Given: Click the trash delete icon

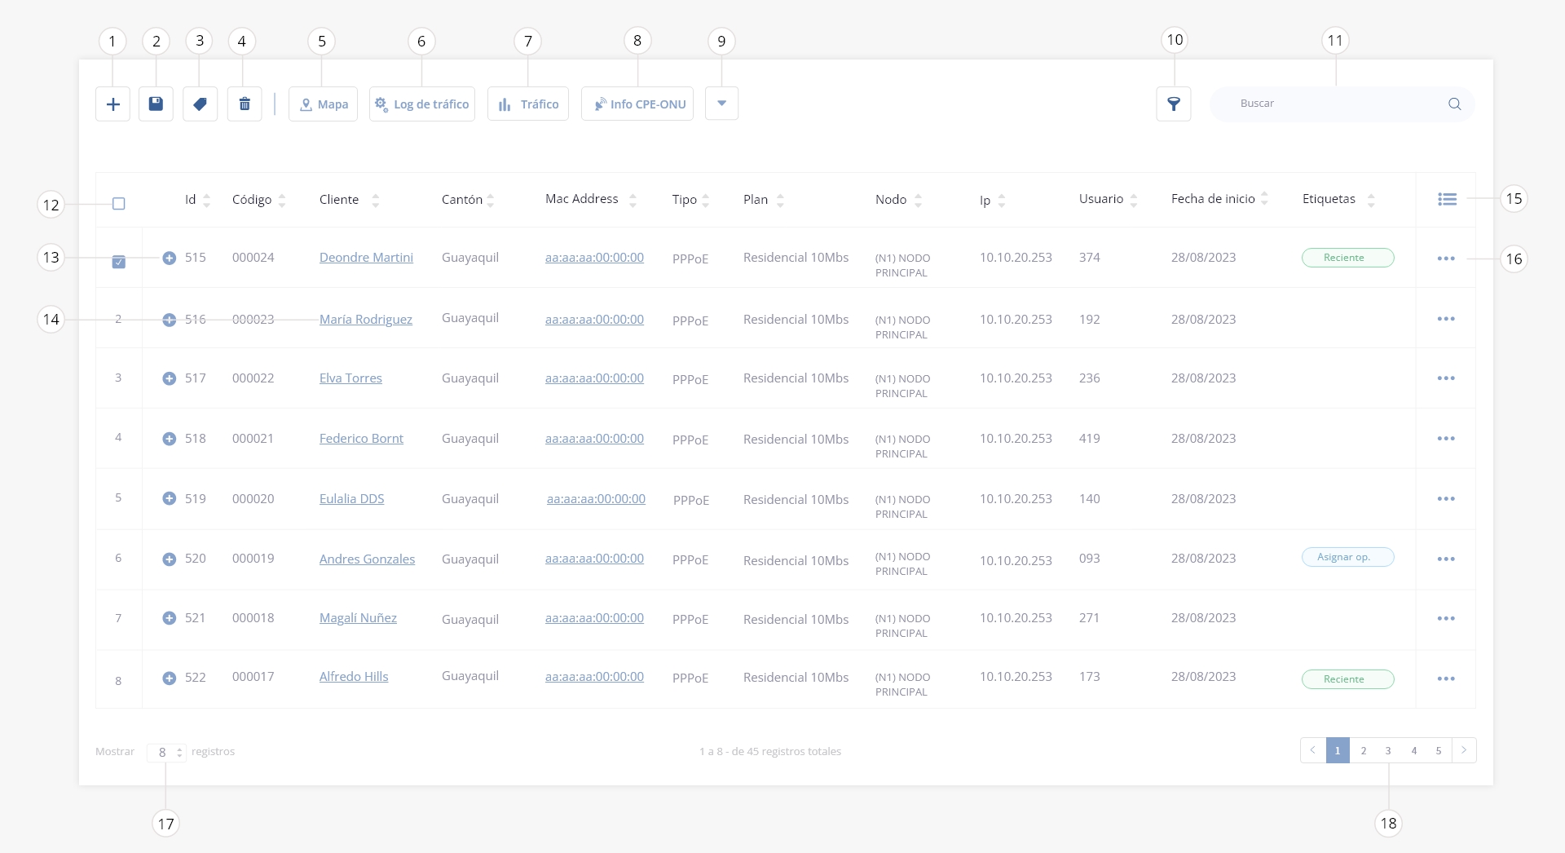Looking at the screenshot, I should pyautogui.click(x=245, y=104).
